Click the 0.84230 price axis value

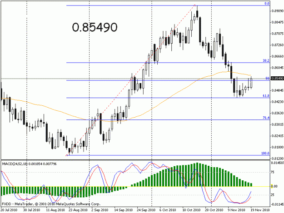tap(277, 102)
